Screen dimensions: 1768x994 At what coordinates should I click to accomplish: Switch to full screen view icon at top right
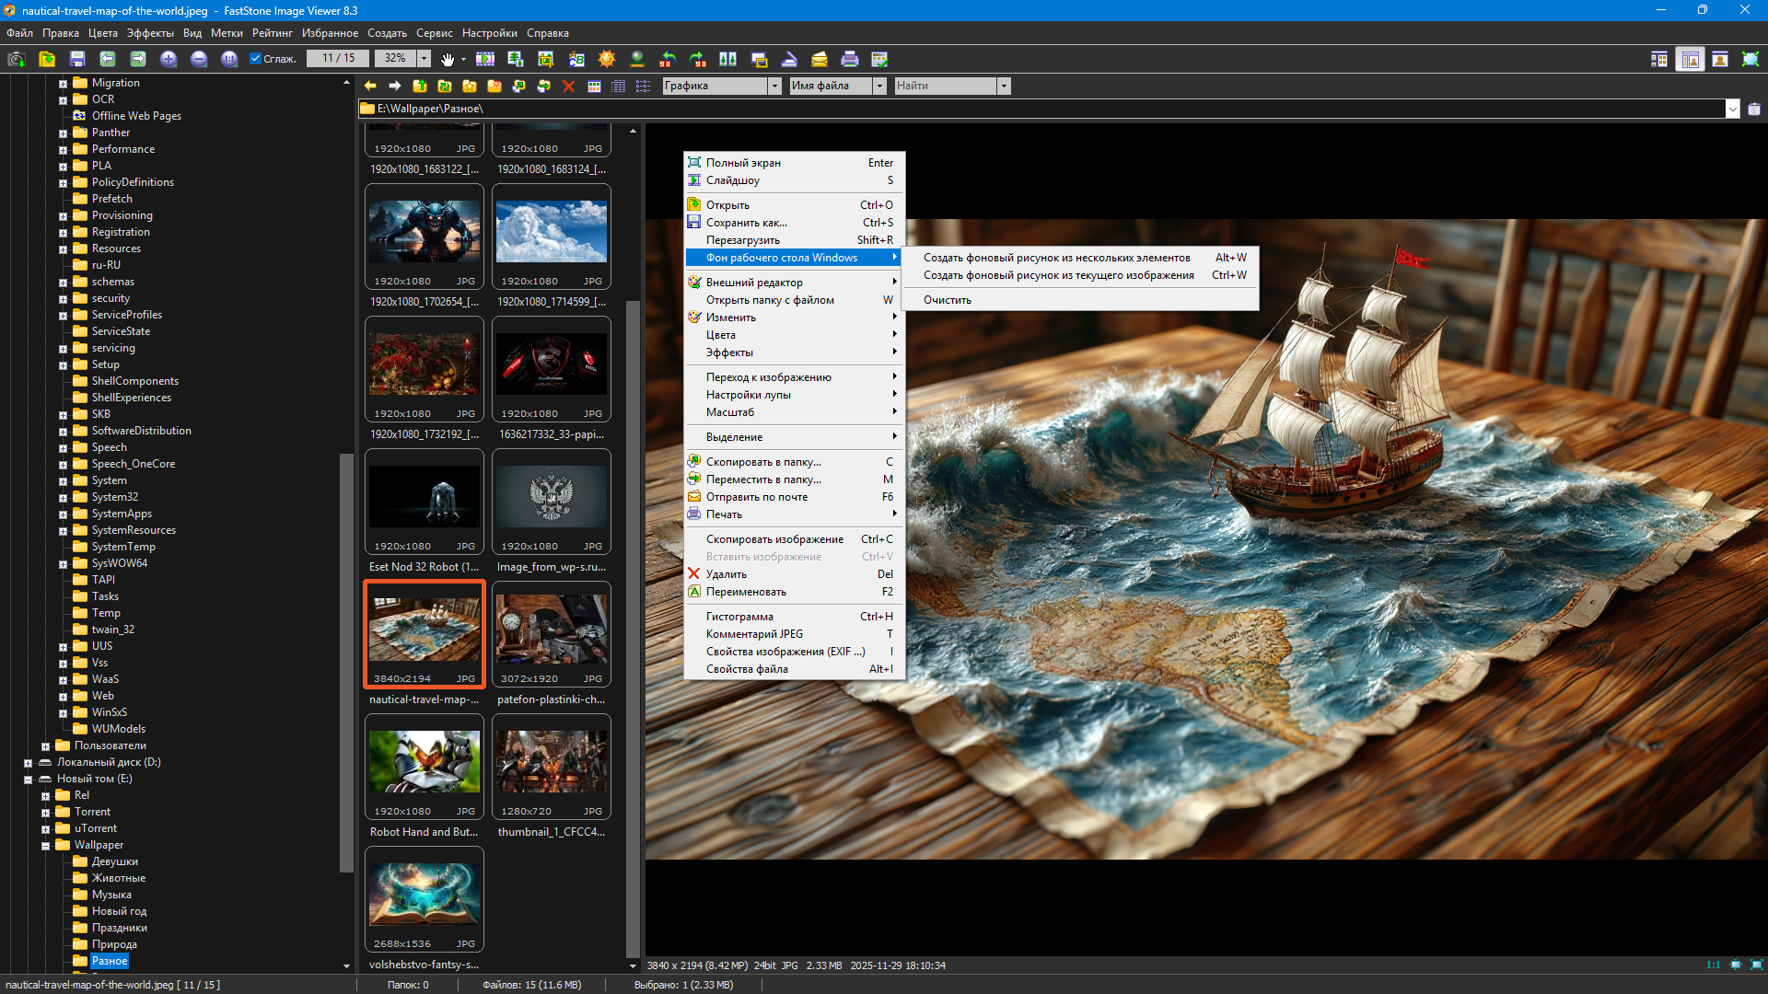tap(1750, 59)
